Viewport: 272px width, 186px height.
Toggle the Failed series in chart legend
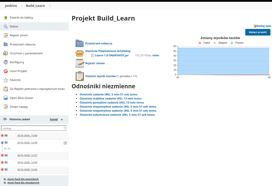pyautogui.click(x=204, y=43)
